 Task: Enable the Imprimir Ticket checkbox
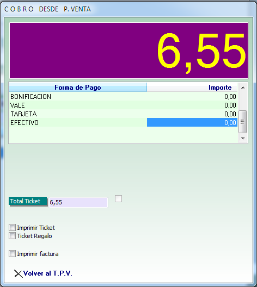(x=12, y=228)
